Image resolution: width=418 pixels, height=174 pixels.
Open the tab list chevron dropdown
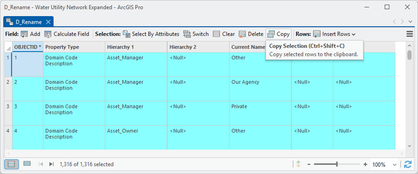coord(411,22)
